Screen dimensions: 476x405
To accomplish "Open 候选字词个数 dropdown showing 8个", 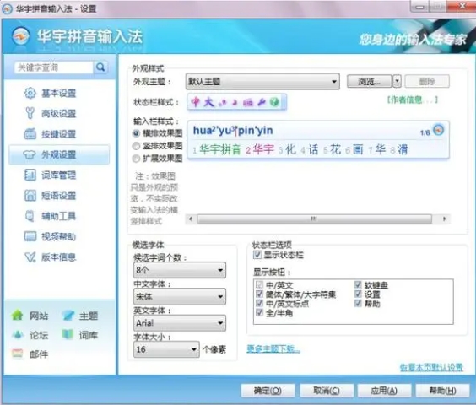I will (x=180, y=270).
